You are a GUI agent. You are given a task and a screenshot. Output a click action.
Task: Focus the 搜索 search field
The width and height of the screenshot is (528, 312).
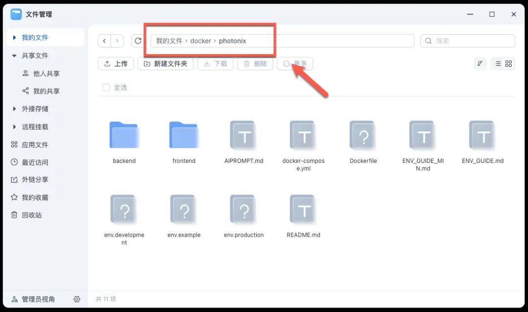point(468,41)
